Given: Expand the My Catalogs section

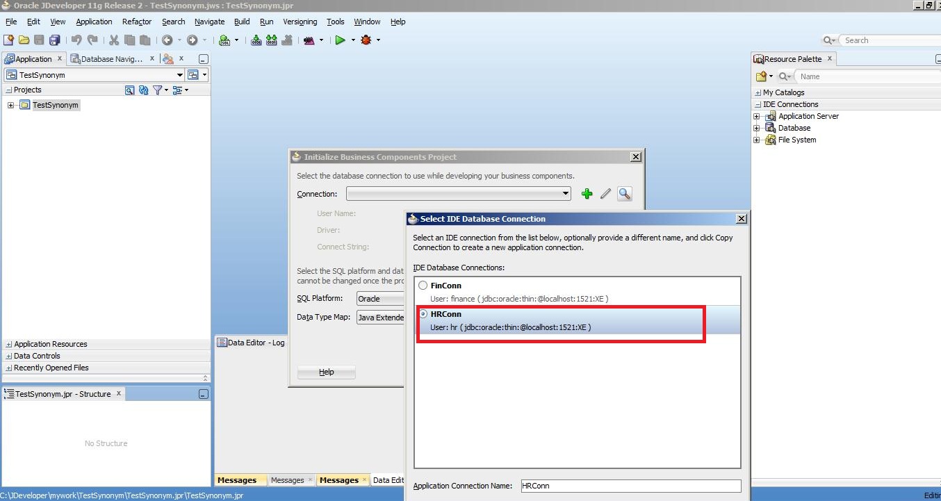Looking at the screenshot, I should (x=758, y=92).
